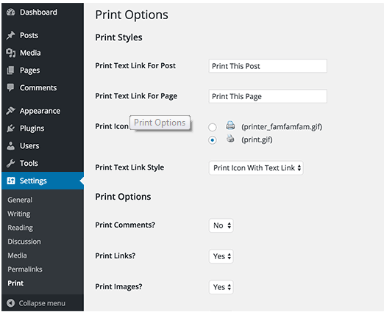
Task: Click the (printer_famfamfam.gif) filename label
Action: pyautogui.click(x=282, y=127)
